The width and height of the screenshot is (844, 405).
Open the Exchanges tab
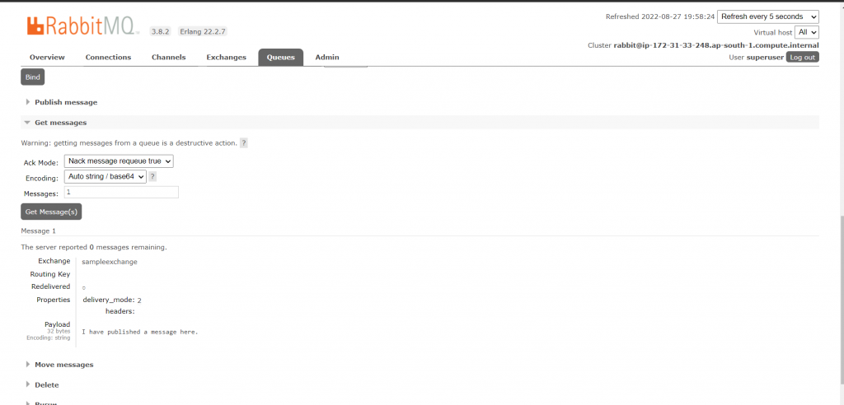tap(226, 57)
